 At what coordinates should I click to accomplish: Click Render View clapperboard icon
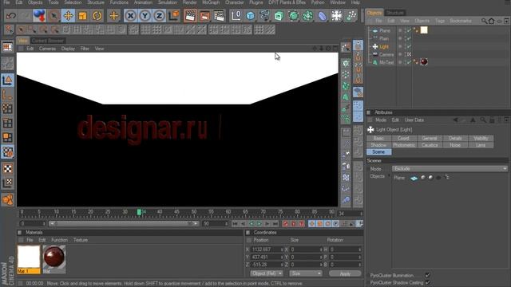point(190,16)
